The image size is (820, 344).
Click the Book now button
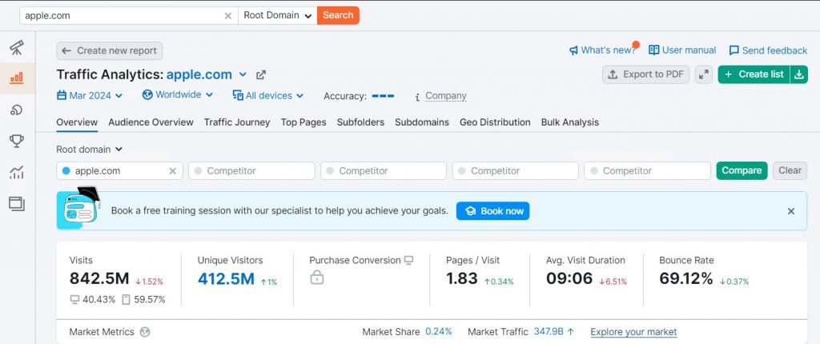click(x=492, y=211)
